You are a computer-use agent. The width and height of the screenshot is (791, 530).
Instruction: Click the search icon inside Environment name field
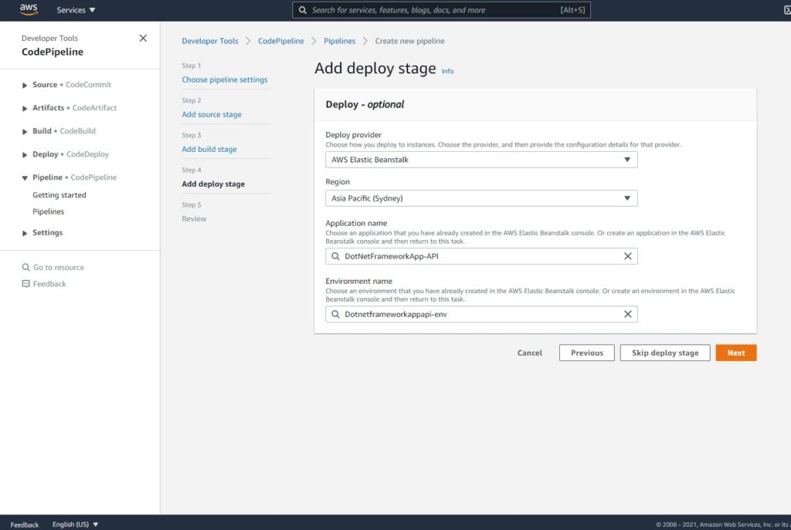tap(334, 314)
